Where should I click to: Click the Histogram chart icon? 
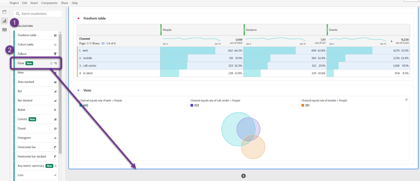(55, 138)
